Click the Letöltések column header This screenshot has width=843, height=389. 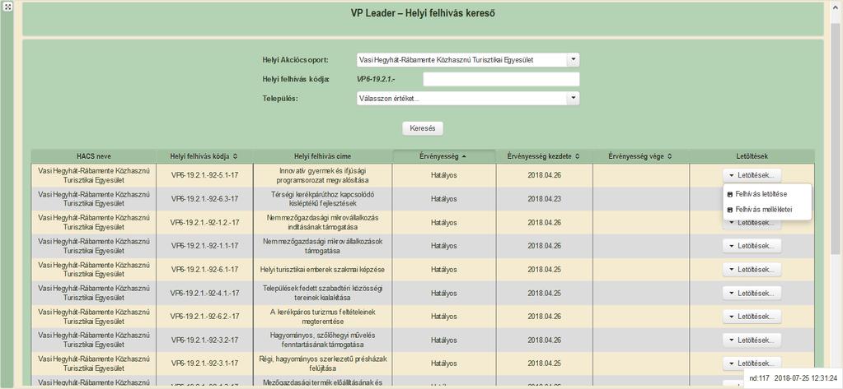(752, 156)
